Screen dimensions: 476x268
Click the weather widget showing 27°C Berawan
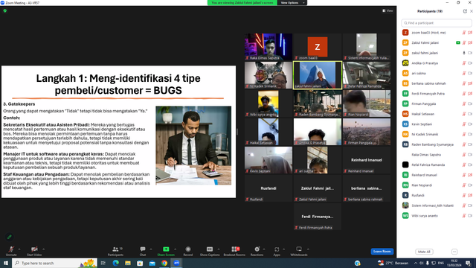coord(393,263)
